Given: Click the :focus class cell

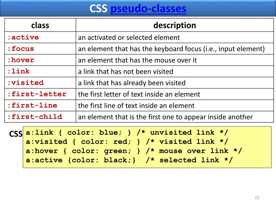Looking at the screenshot, I should click(40, 49).
